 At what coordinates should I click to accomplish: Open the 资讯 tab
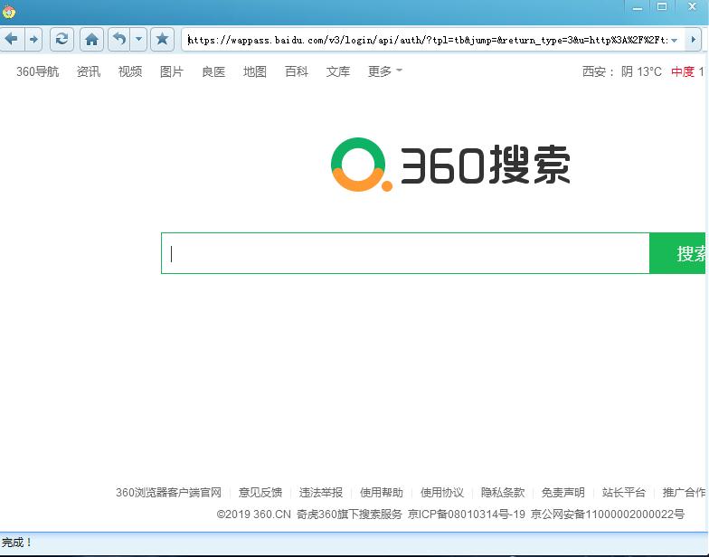click(x=89, y=71)
